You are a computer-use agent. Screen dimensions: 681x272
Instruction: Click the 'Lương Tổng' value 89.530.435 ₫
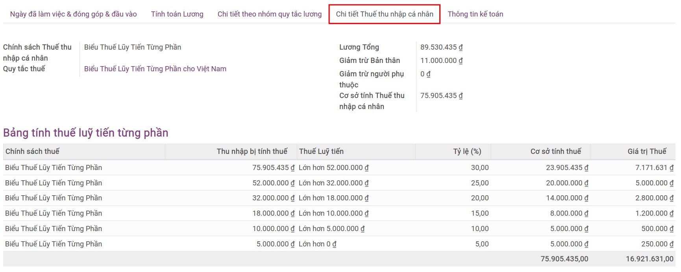441,47
